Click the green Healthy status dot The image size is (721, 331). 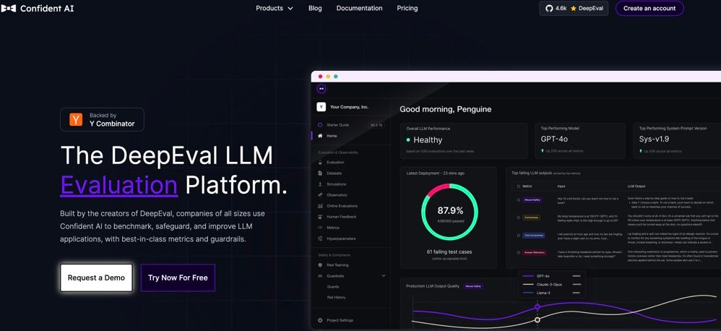(x=408, y=139)
